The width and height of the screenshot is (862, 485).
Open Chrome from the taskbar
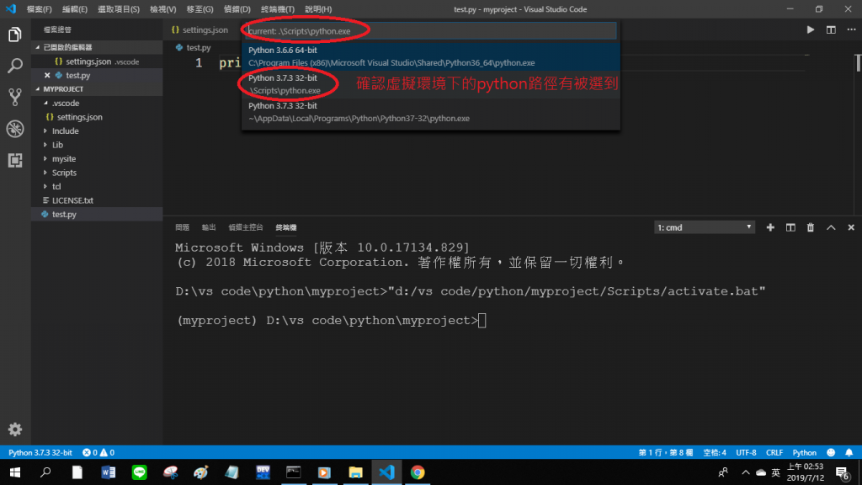coord(418,472)
